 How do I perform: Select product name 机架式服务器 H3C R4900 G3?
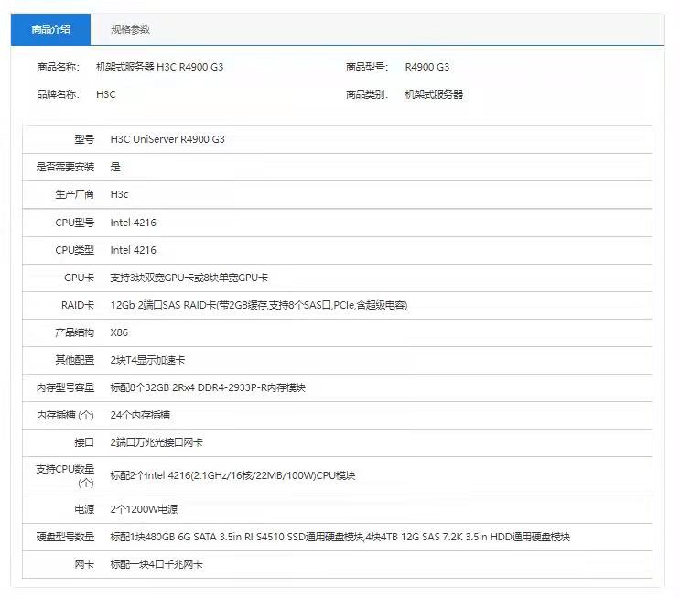(x=159, y=67)
